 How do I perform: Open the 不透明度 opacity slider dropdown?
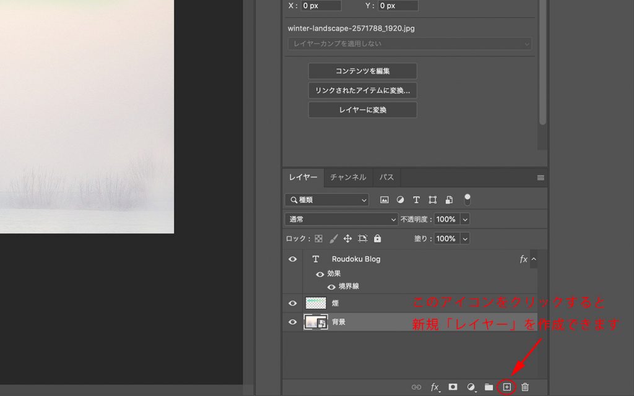(465, 219)
